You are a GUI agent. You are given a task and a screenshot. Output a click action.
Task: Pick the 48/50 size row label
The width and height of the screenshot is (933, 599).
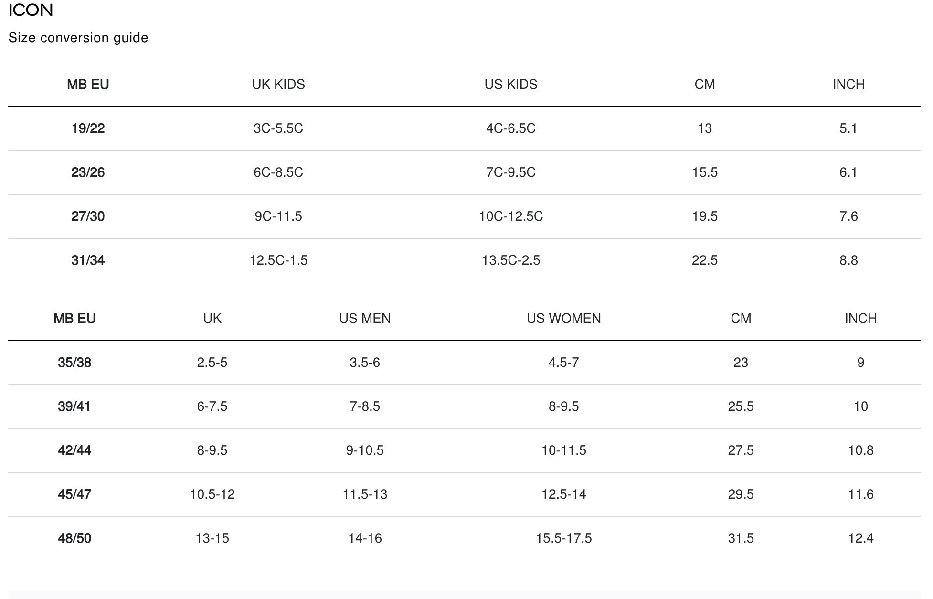point(74,538)
